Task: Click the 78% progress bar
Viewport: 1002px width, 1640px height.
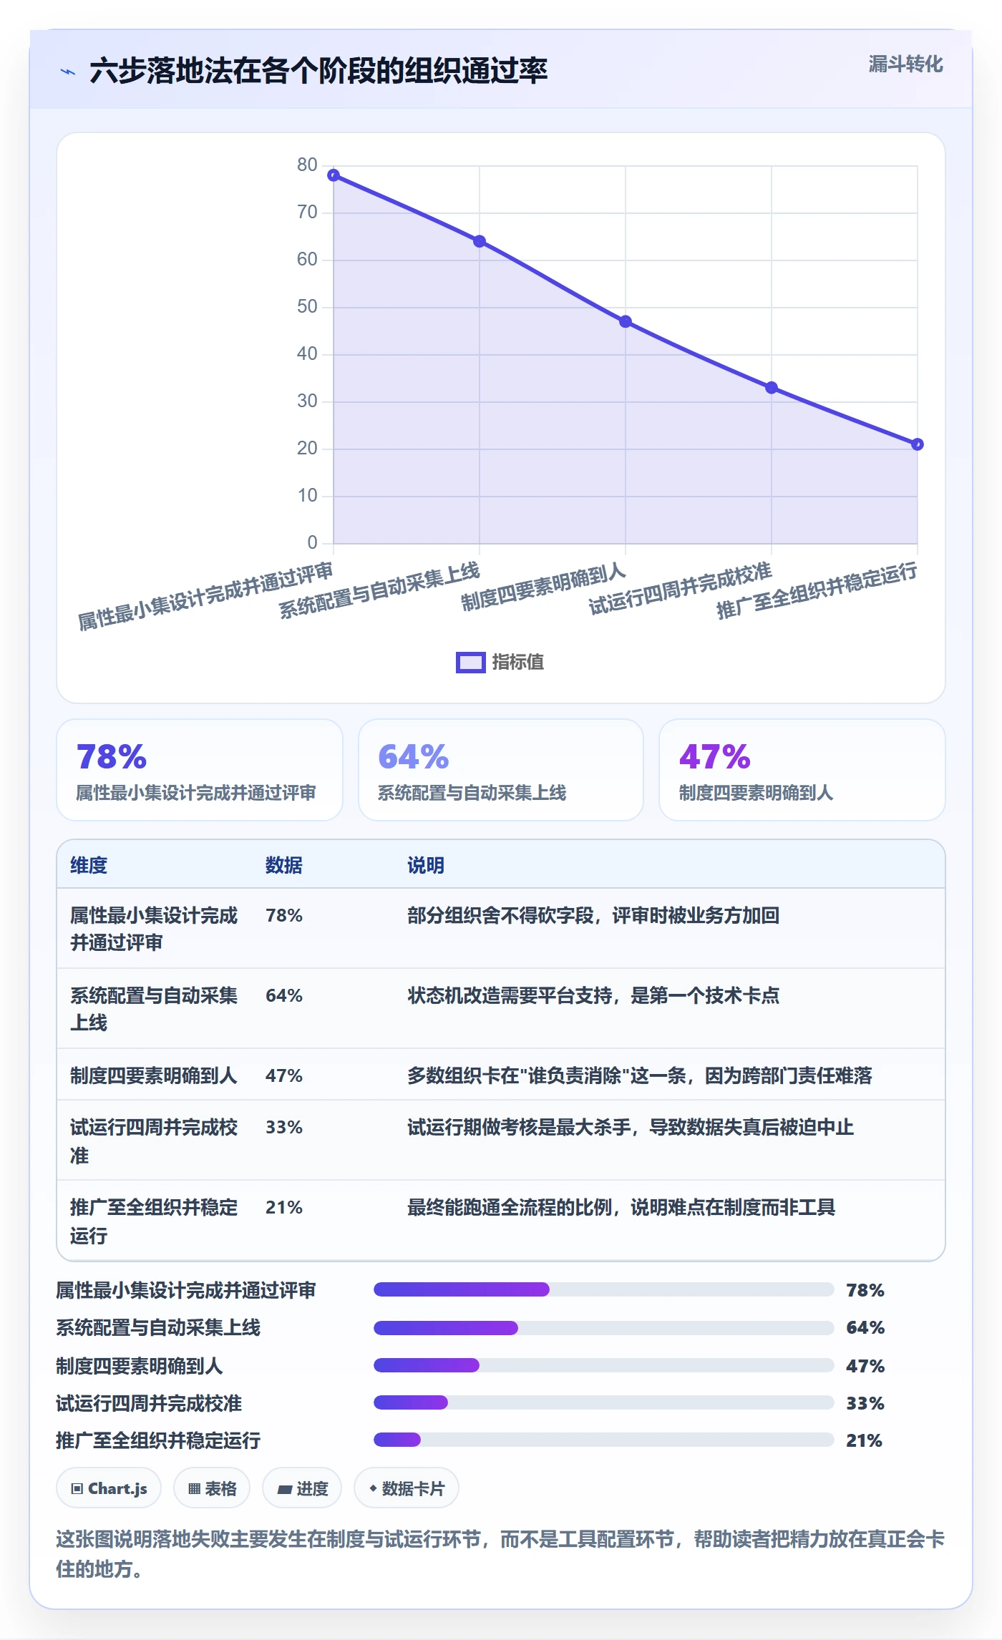Action: pos(604,1289)
